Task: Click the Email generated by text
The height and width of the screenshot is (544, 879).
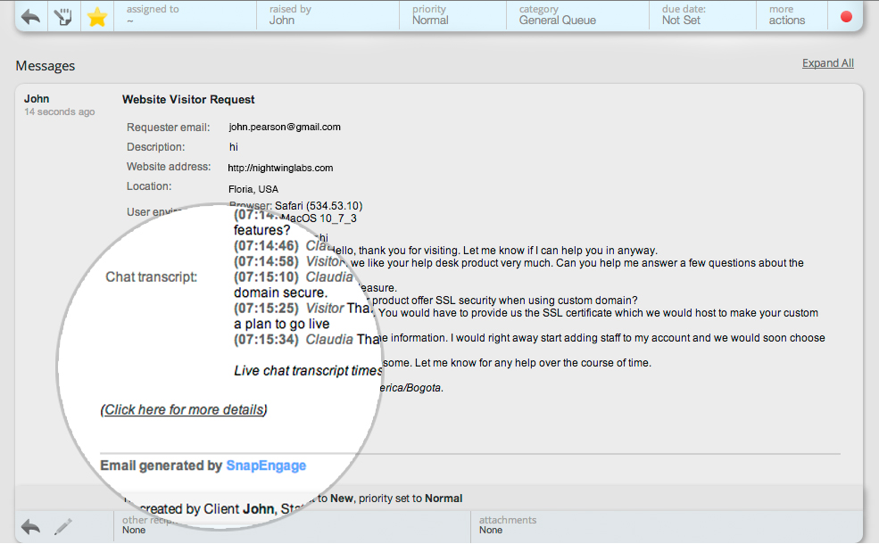Action: pyautogui.click(x=162, y=466)
